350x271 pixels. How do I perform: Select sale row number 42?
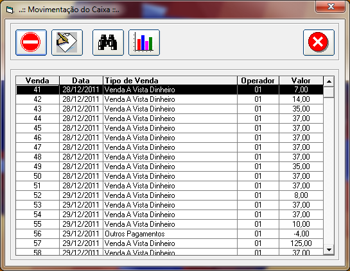click(170, 99)
